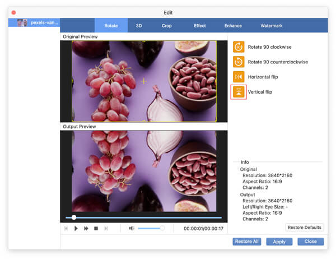Click the Rotate 90 counterclockwise icon

239,62
